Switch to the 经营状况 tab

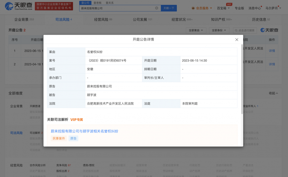tap(182, 20)
